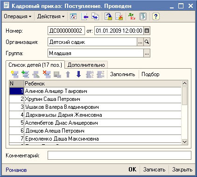
Task: Select row Донцов Алеша Петрович
Action: [95, 131]
